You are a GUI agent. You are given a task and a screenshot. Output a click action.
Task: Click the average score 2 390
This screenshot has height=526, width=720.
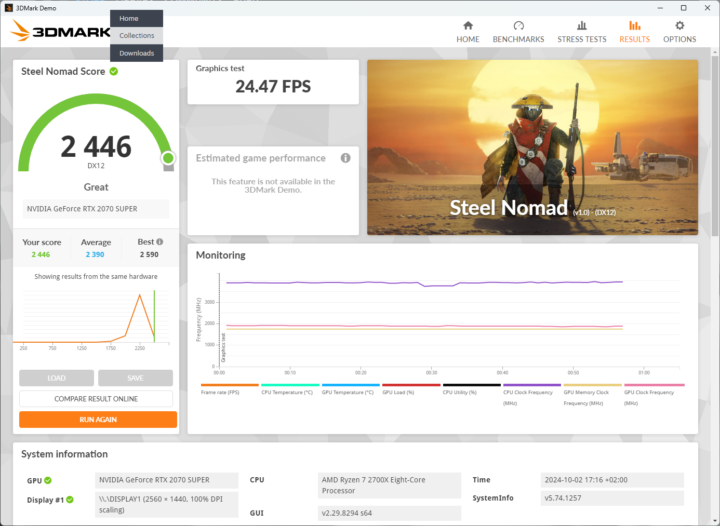pos(95,254)
